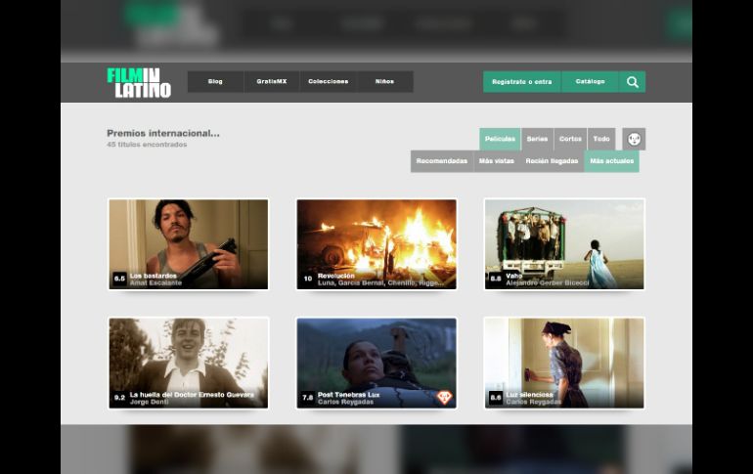753x474 pixels.
Task: Click the Regístrate o entra button
Action: [521, 82]
